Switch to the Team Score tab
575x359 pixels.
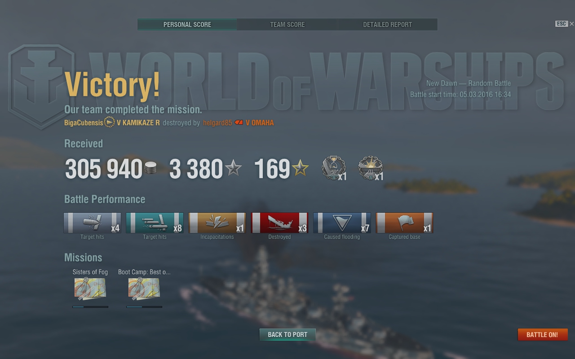click(287, 25)
